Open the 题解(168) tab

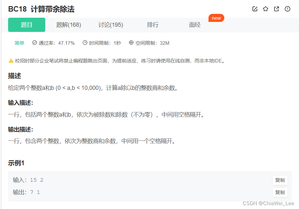tap(69, 25)
